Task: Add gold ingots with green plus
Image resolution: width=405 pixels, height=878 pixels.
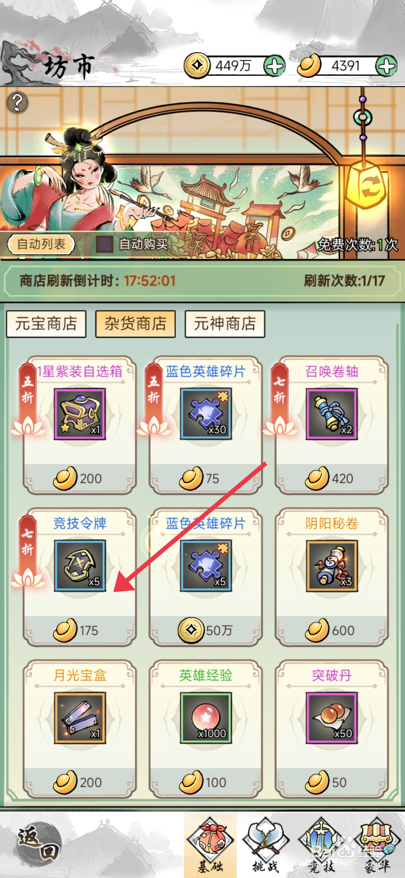Action: click(x=386, y=66)
